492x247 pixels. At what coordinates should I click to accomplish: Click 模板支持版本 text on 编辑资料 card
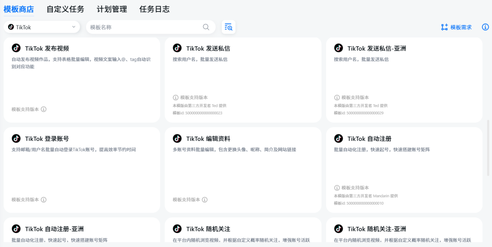point(186,200)
